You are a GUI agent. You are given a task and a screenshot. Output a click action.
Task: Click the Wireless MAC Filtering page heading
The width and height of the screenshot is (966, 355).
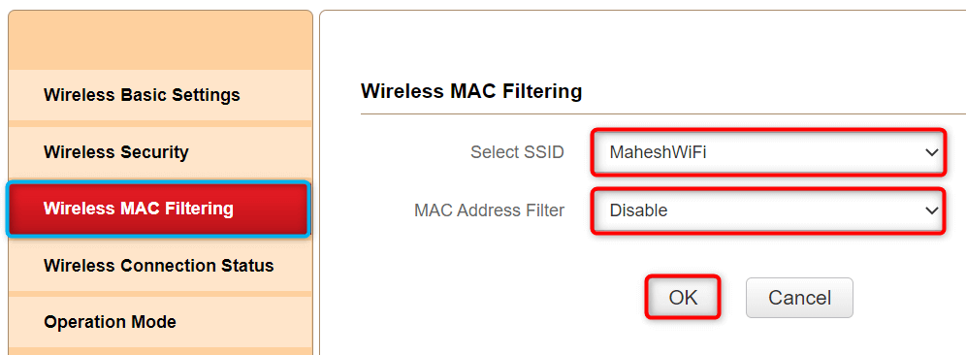tap(471, 92)
